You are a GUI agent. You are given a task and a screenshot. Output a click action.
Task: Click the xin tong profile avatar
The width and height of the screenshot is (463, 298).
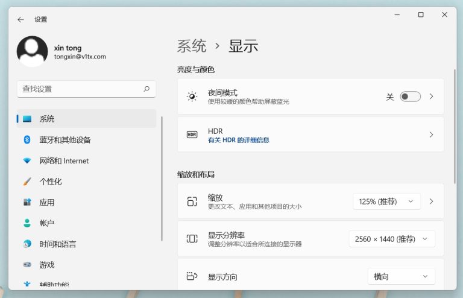[x=32, y=52]
